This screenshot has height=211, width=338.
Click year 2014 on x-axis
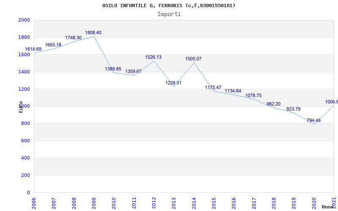[x=194, y=203]
